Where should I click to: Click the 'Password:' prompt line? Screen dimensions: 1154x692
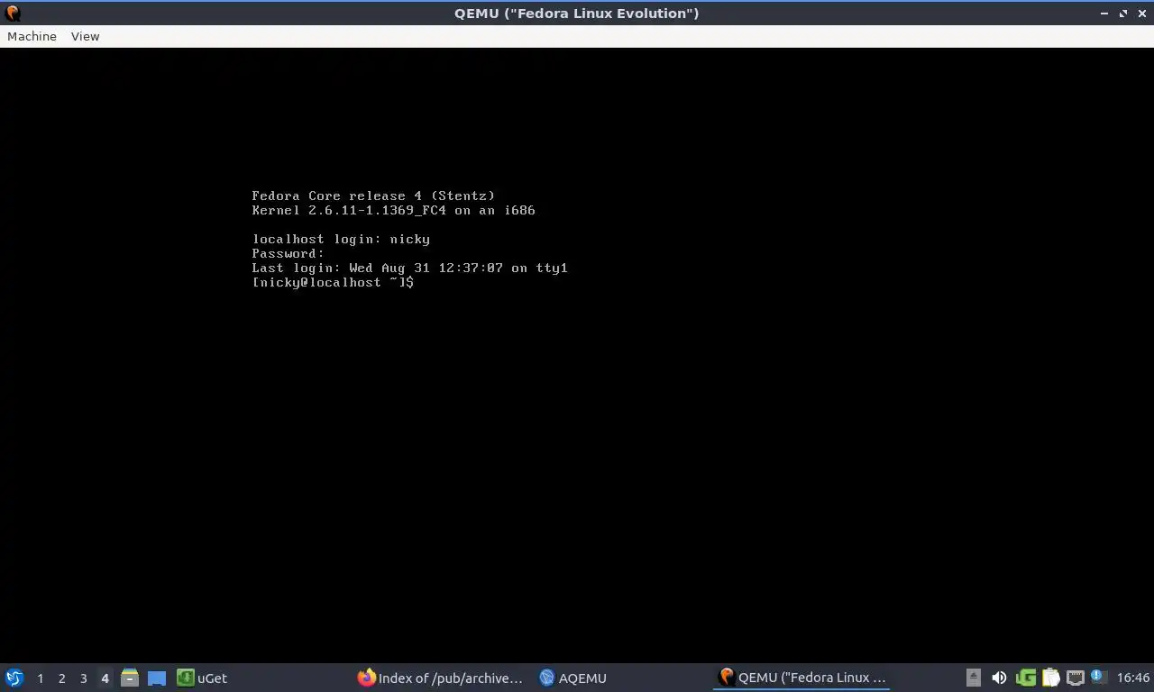coord(288,253)
